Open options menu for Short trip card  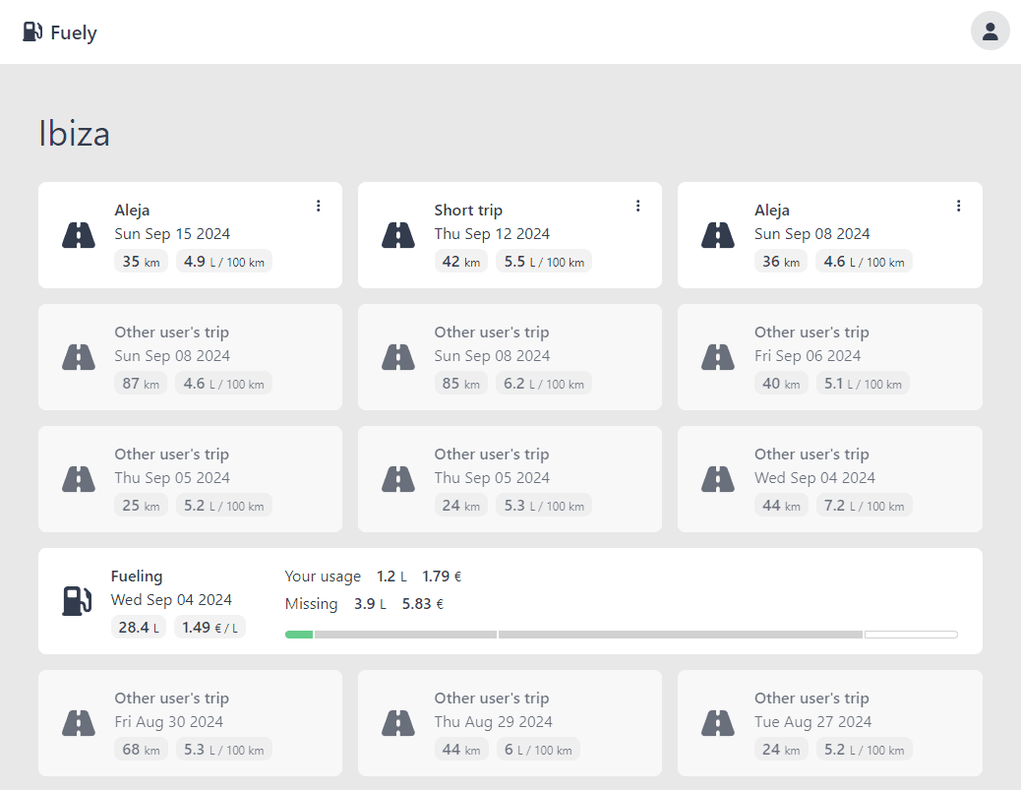point(638,206)
